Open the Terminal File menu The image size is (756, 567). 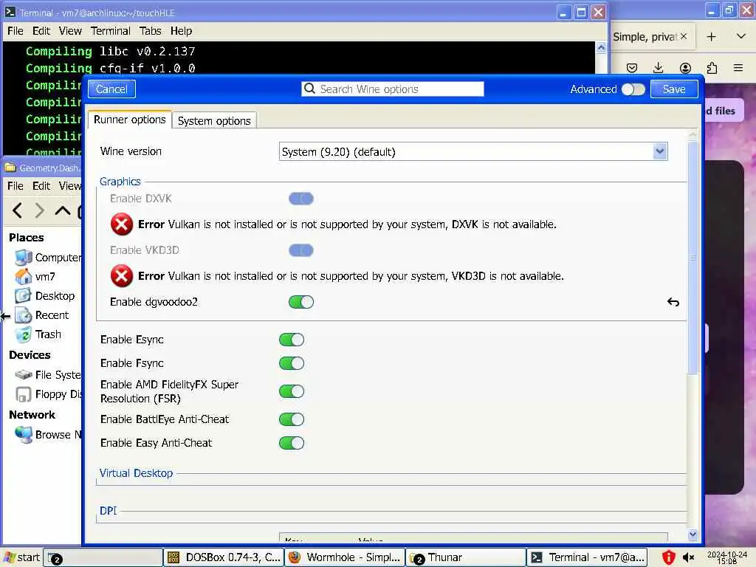pos(15,31)
